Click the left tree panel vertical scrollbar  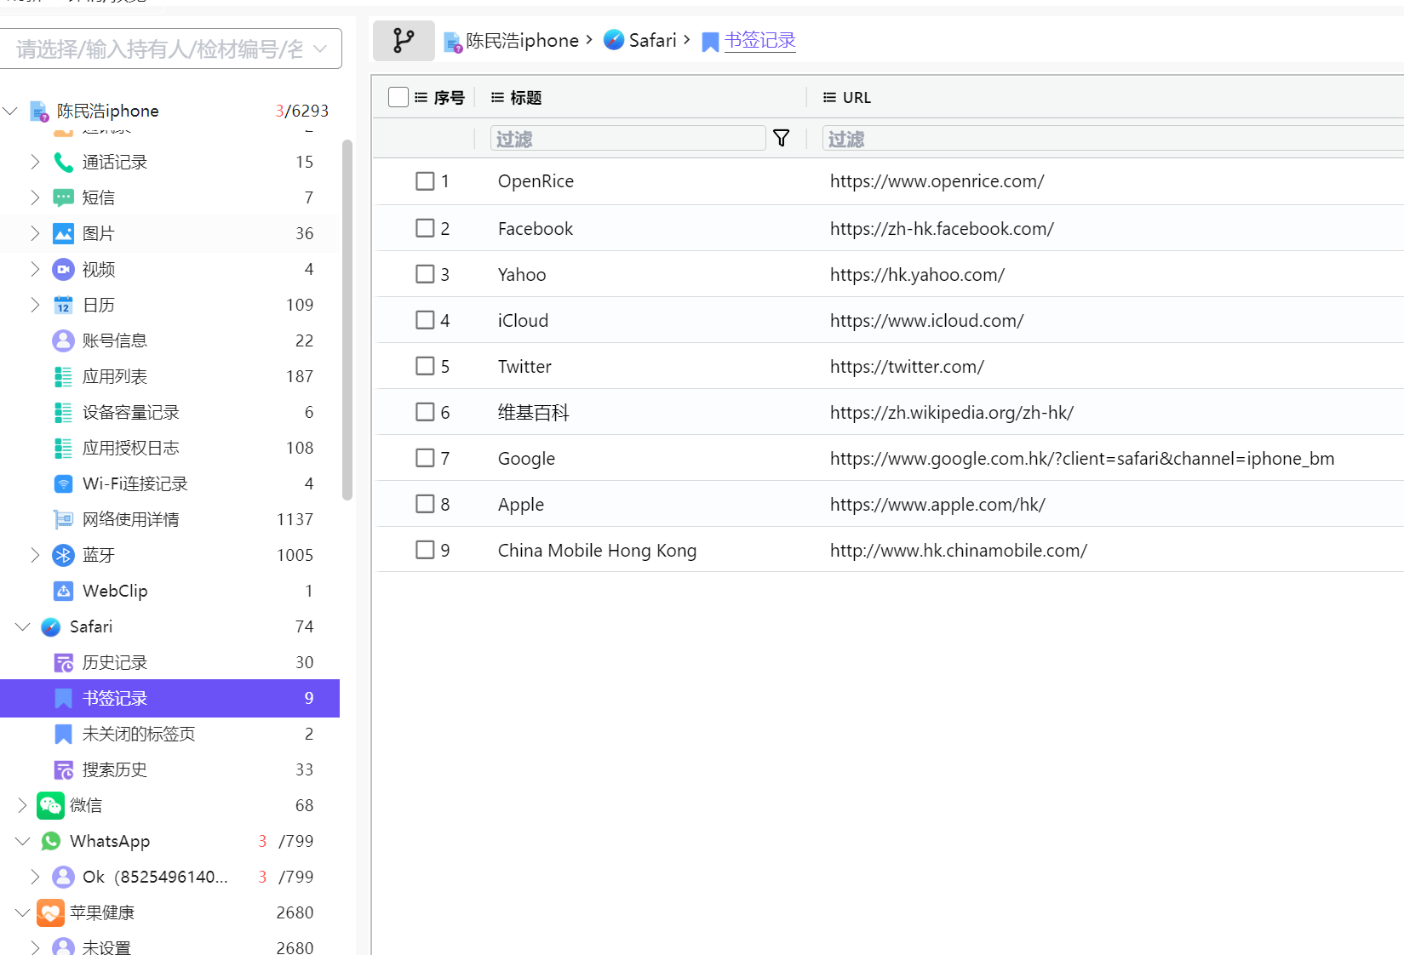click(347, 319)
